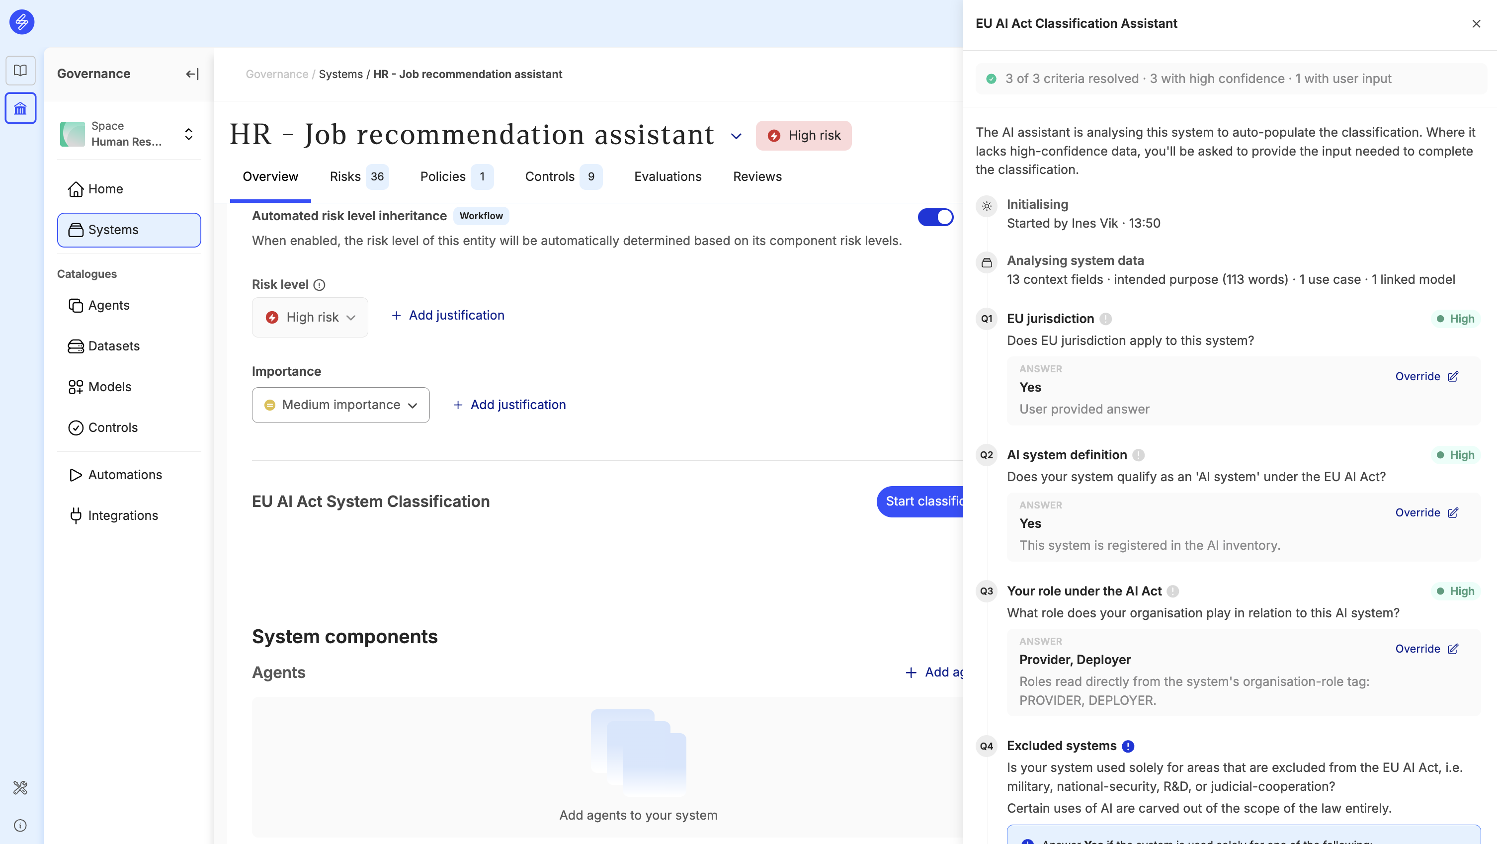Open the High risk level dropdown
This screenshot has height=844, width=1497.
pyautogui.click(x=310, y=318)
